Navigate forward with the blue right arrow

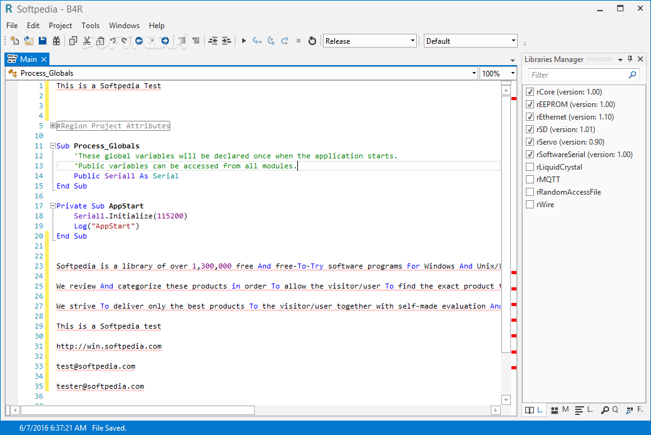click(x=165, y=41)
